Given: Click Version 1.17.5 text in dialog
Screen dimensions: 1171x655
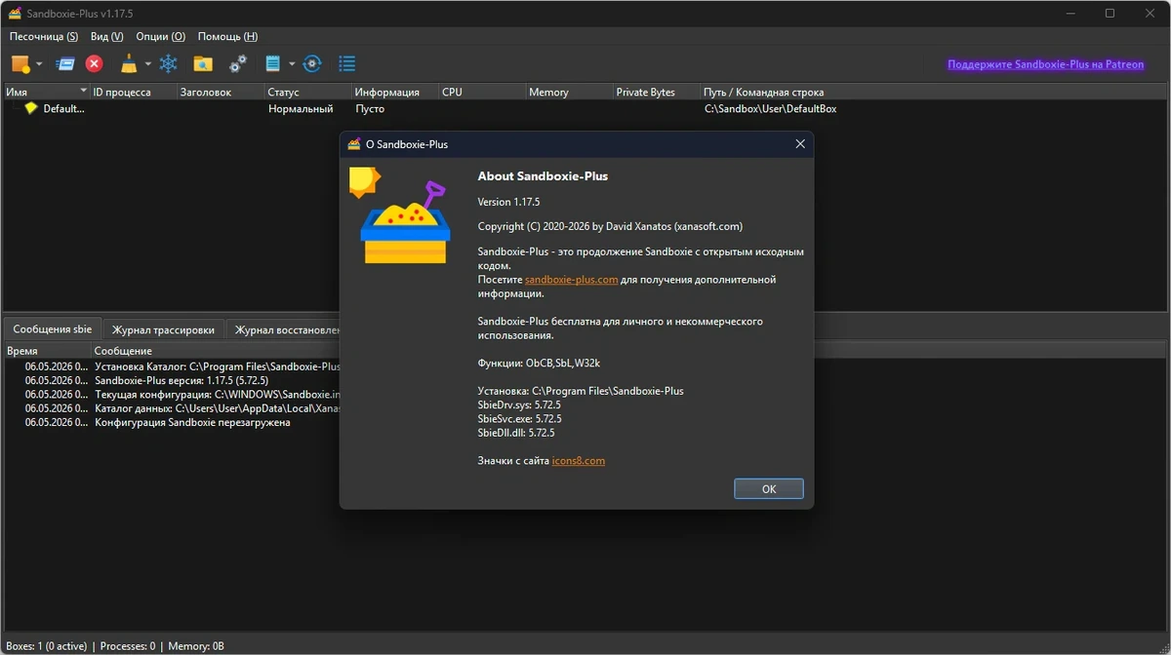Looking at the screenshot, I should tap(508, 202).
